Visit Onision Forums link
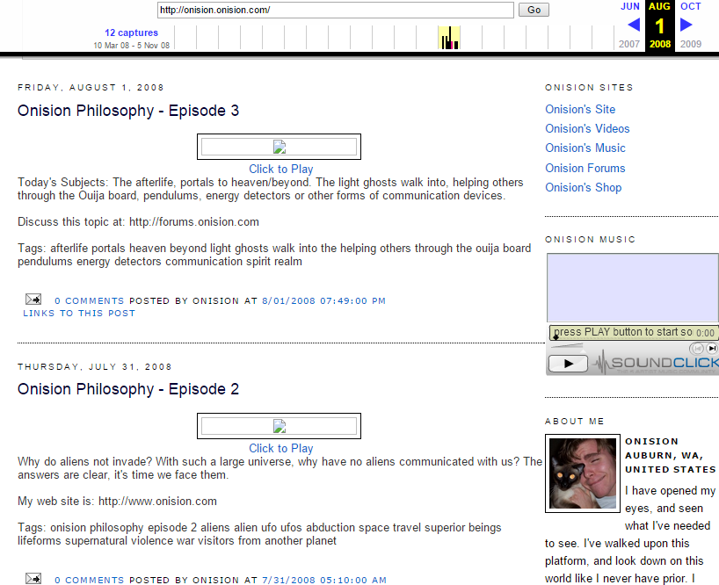The height and width of the screenshot is (585, 719). 585,168
